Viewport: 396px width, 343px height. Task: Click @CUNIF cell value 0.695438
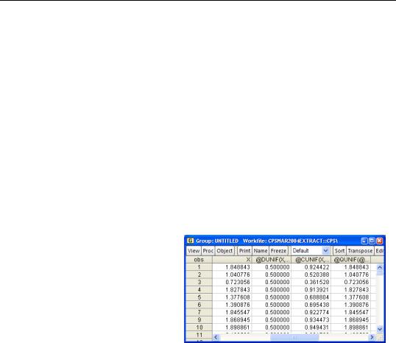tap(311, 305)
